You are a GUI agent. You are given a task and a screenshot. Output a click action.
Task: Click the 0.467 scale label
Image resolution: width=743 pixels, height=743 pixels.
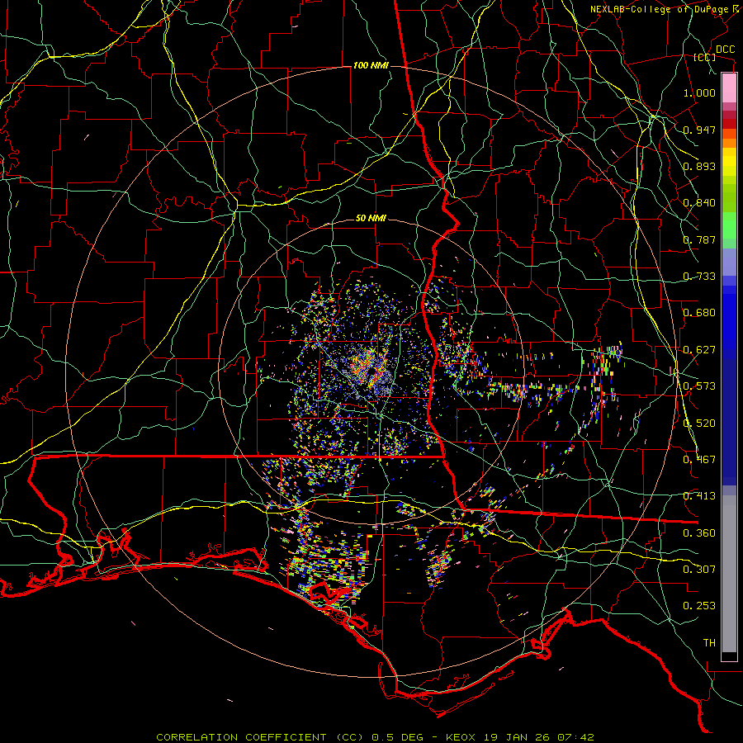click(699, 460)
